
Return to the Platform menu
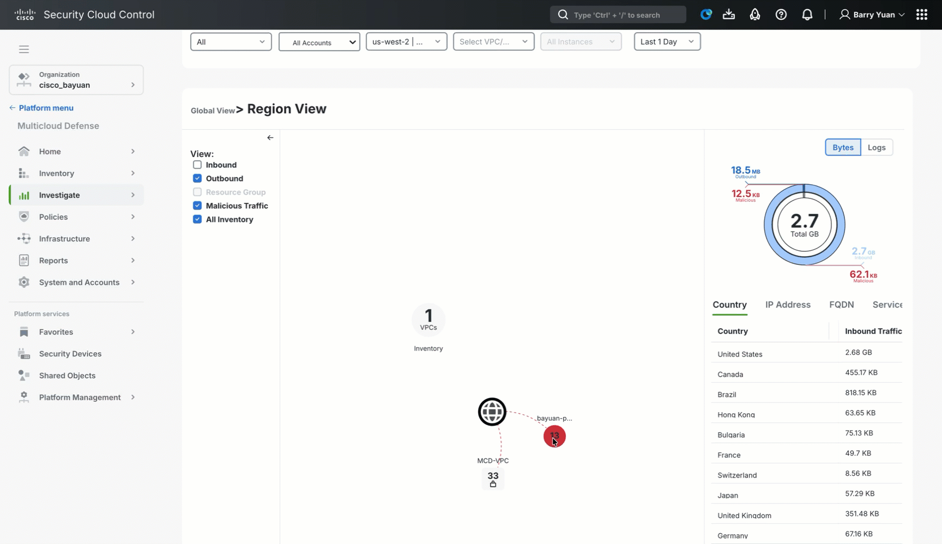(x=46, y=108)
